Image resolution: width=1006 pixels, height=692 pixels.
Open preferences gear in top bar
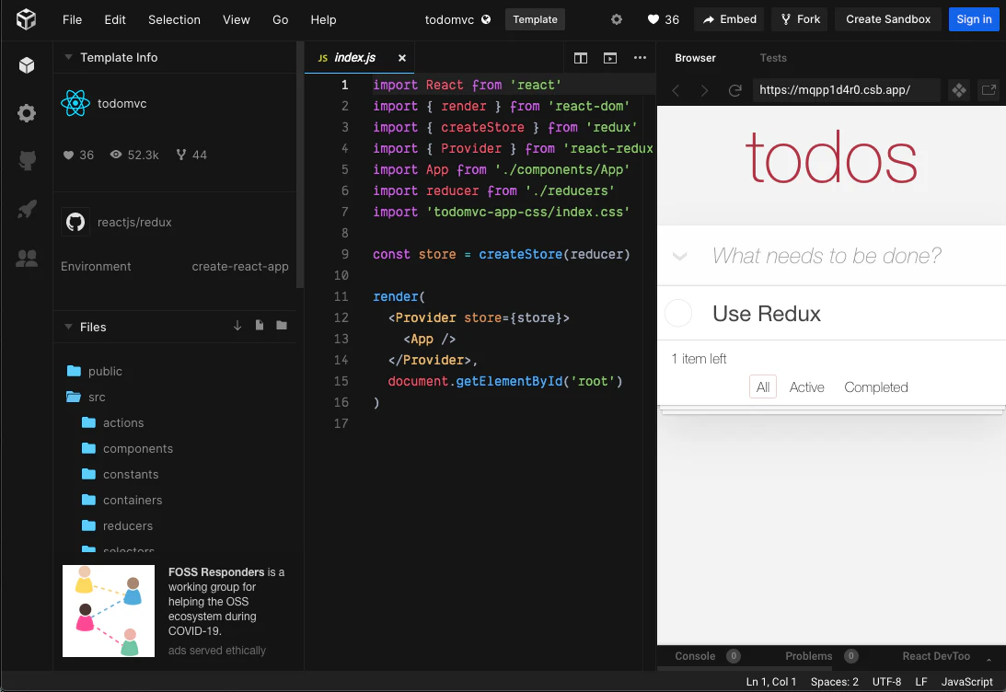click(617, 19)
